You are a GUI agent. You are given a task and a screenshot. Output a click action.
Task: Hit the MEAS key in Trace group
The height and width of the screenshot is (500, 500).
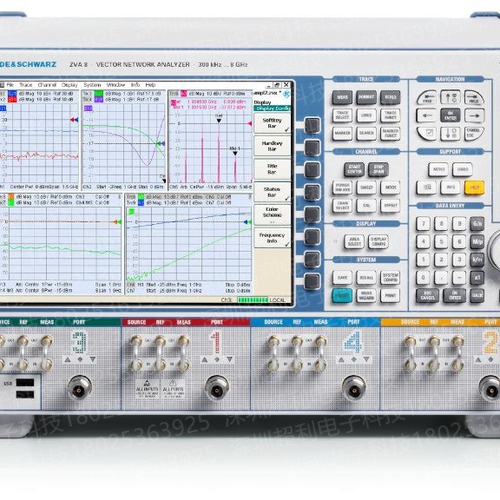pyautogui.click(x=342, y=97)
